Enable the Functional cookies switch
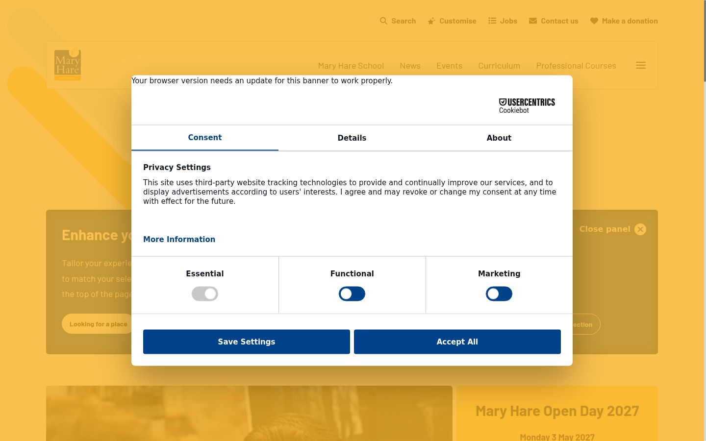The height and width of the screenshot is (441, 706). tap(352, 294)
